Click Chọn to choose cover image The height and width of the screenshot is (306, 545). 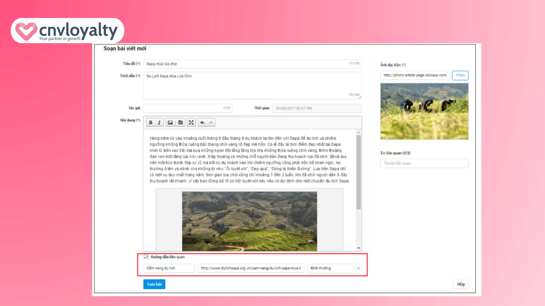tap(460, 75)
